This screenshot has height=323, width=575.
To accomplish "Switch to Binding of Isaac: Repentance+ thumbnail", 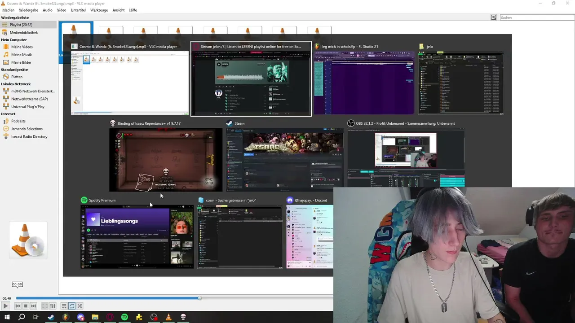I will coord(166,156).
